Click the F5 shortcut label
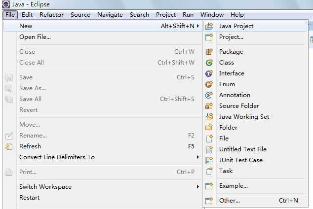This screenshot has width=313, height=209. pyautogui.click(x=191, y=146)
